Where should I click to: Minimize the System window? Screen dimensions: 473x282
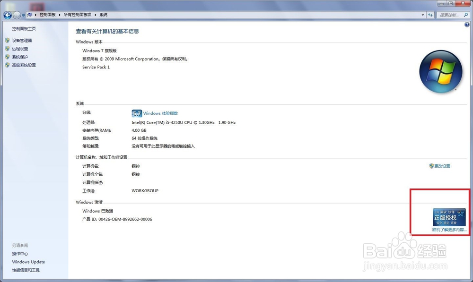click(442, 3)
